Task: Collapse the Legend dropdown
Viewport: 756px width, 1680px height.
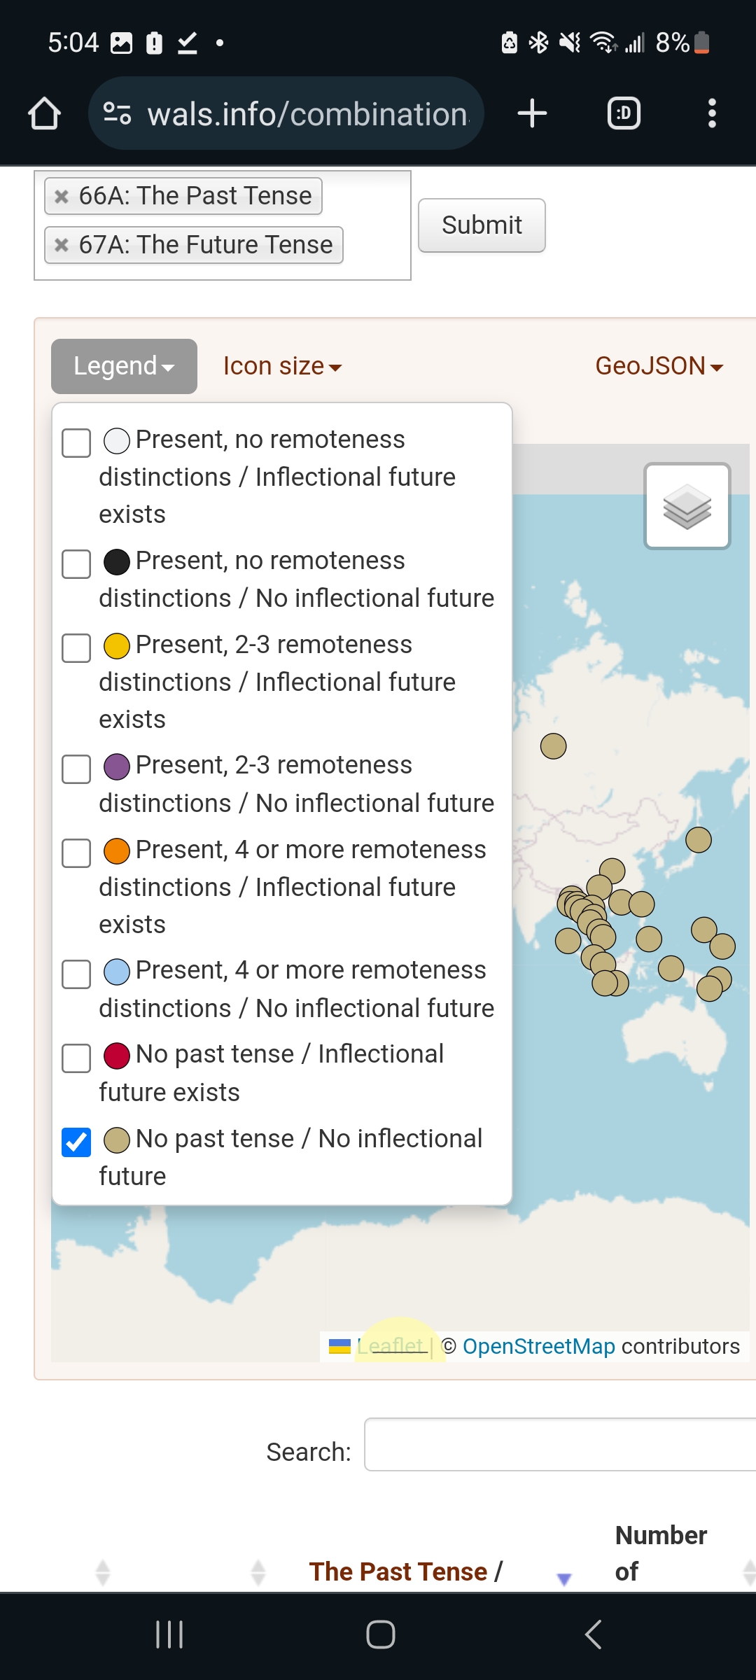Action: [x=124, y=366]
